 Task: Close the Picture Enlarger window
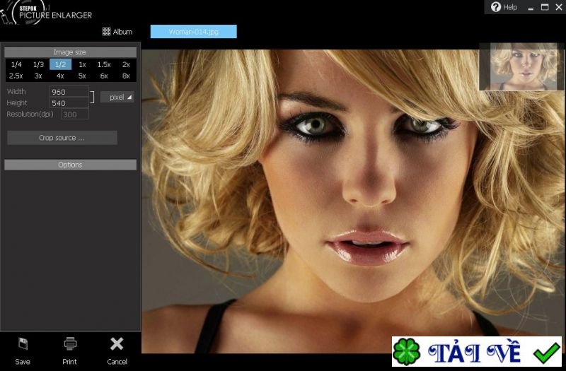coord(559,7)
